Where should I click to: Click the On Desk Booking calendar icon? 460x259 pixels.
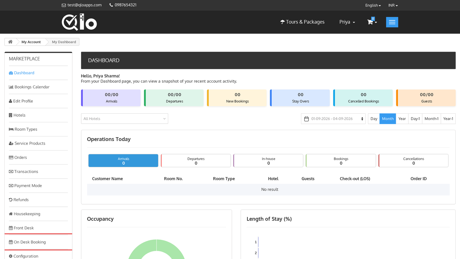(x=11, y=242)
